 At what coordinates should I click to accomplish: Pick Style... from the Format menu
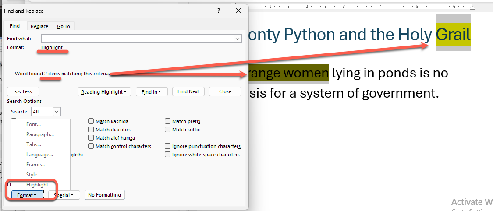(x=34, y=175)
